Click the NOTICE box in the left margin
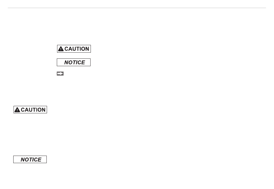 pyautogui.click(x=30, y=159)
